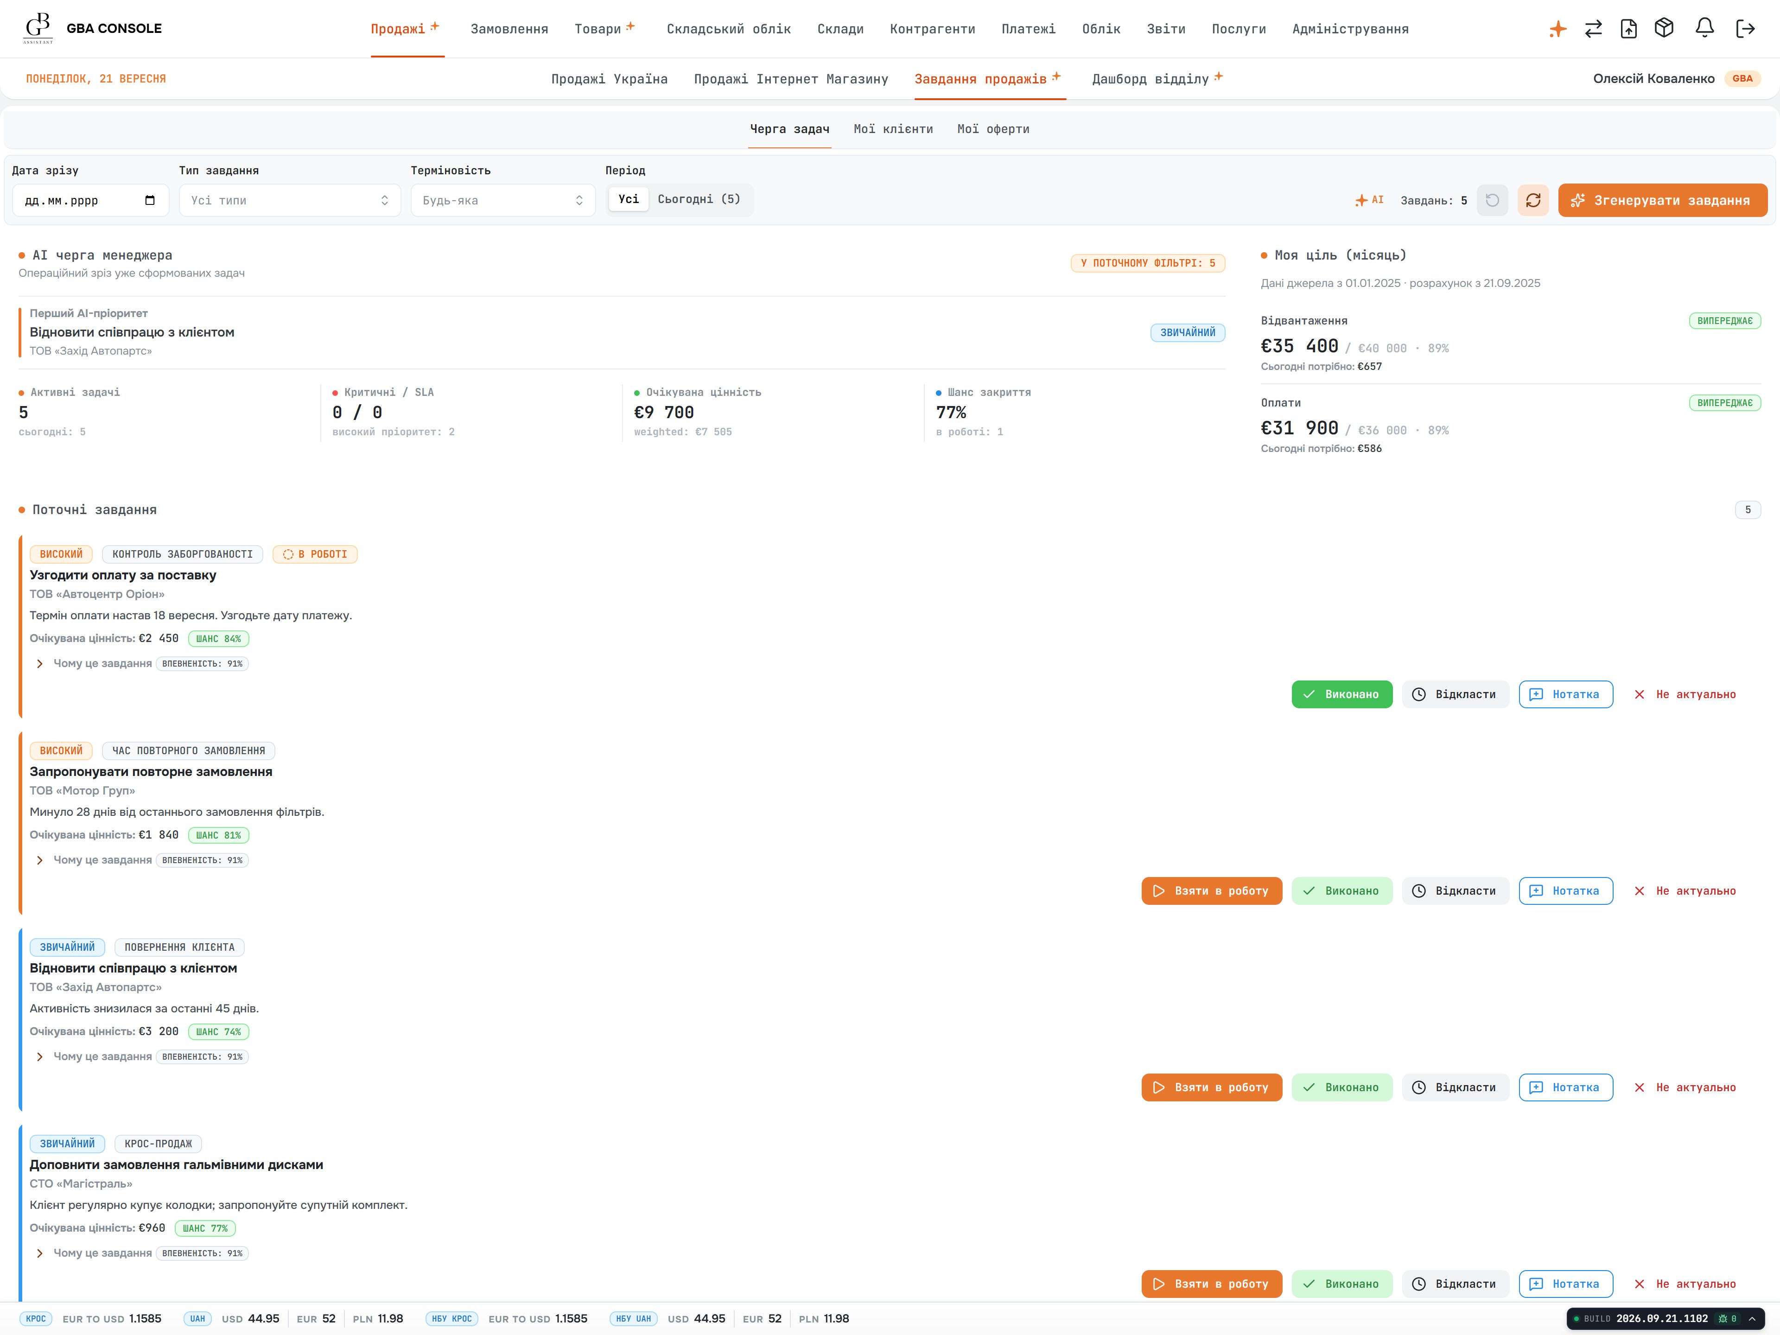Switch to Мої клієнти tab
This screenshot has height=1335, width=1780.
point(893,129)
